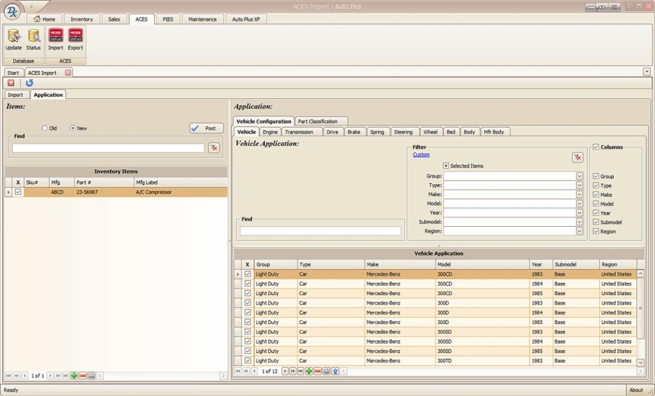Screen dimensions: 655x396
Task: Click the Update database icon
Action: (x=14, y=40)
